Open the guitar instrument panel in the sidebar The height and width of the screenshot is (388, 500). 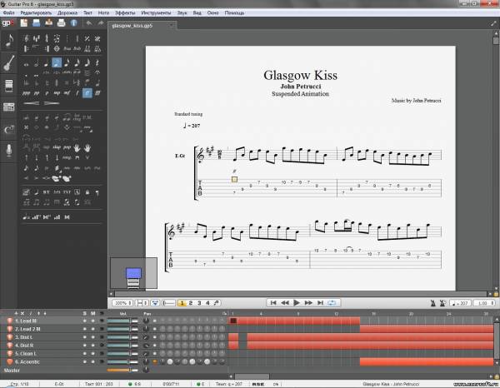[x=9, y=62]
